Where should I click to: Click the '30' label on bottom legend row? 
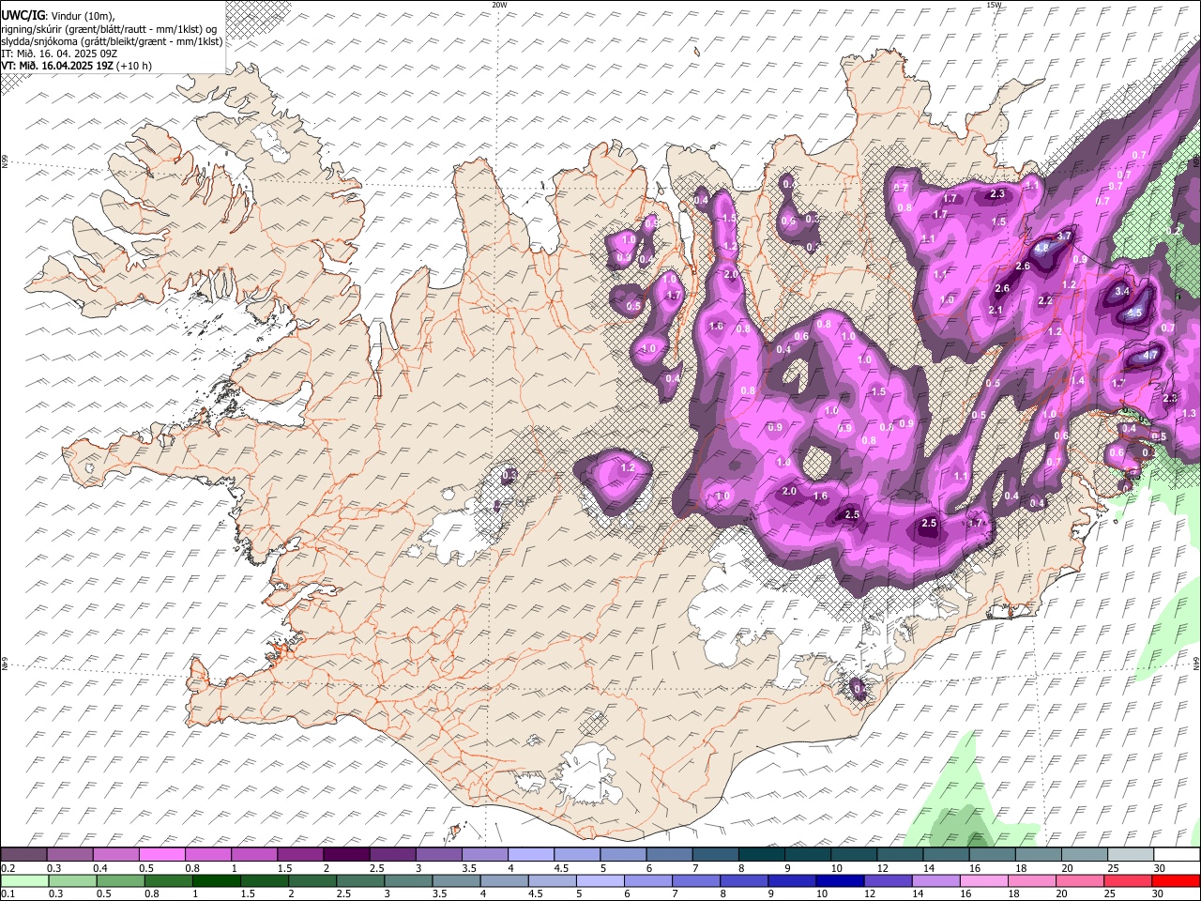pyautogui.click(x=1156, y=894)
